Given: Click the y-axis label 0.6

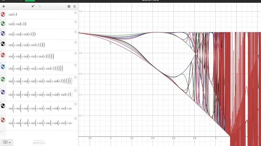Looking at the screenshot, I should [80, 74].
